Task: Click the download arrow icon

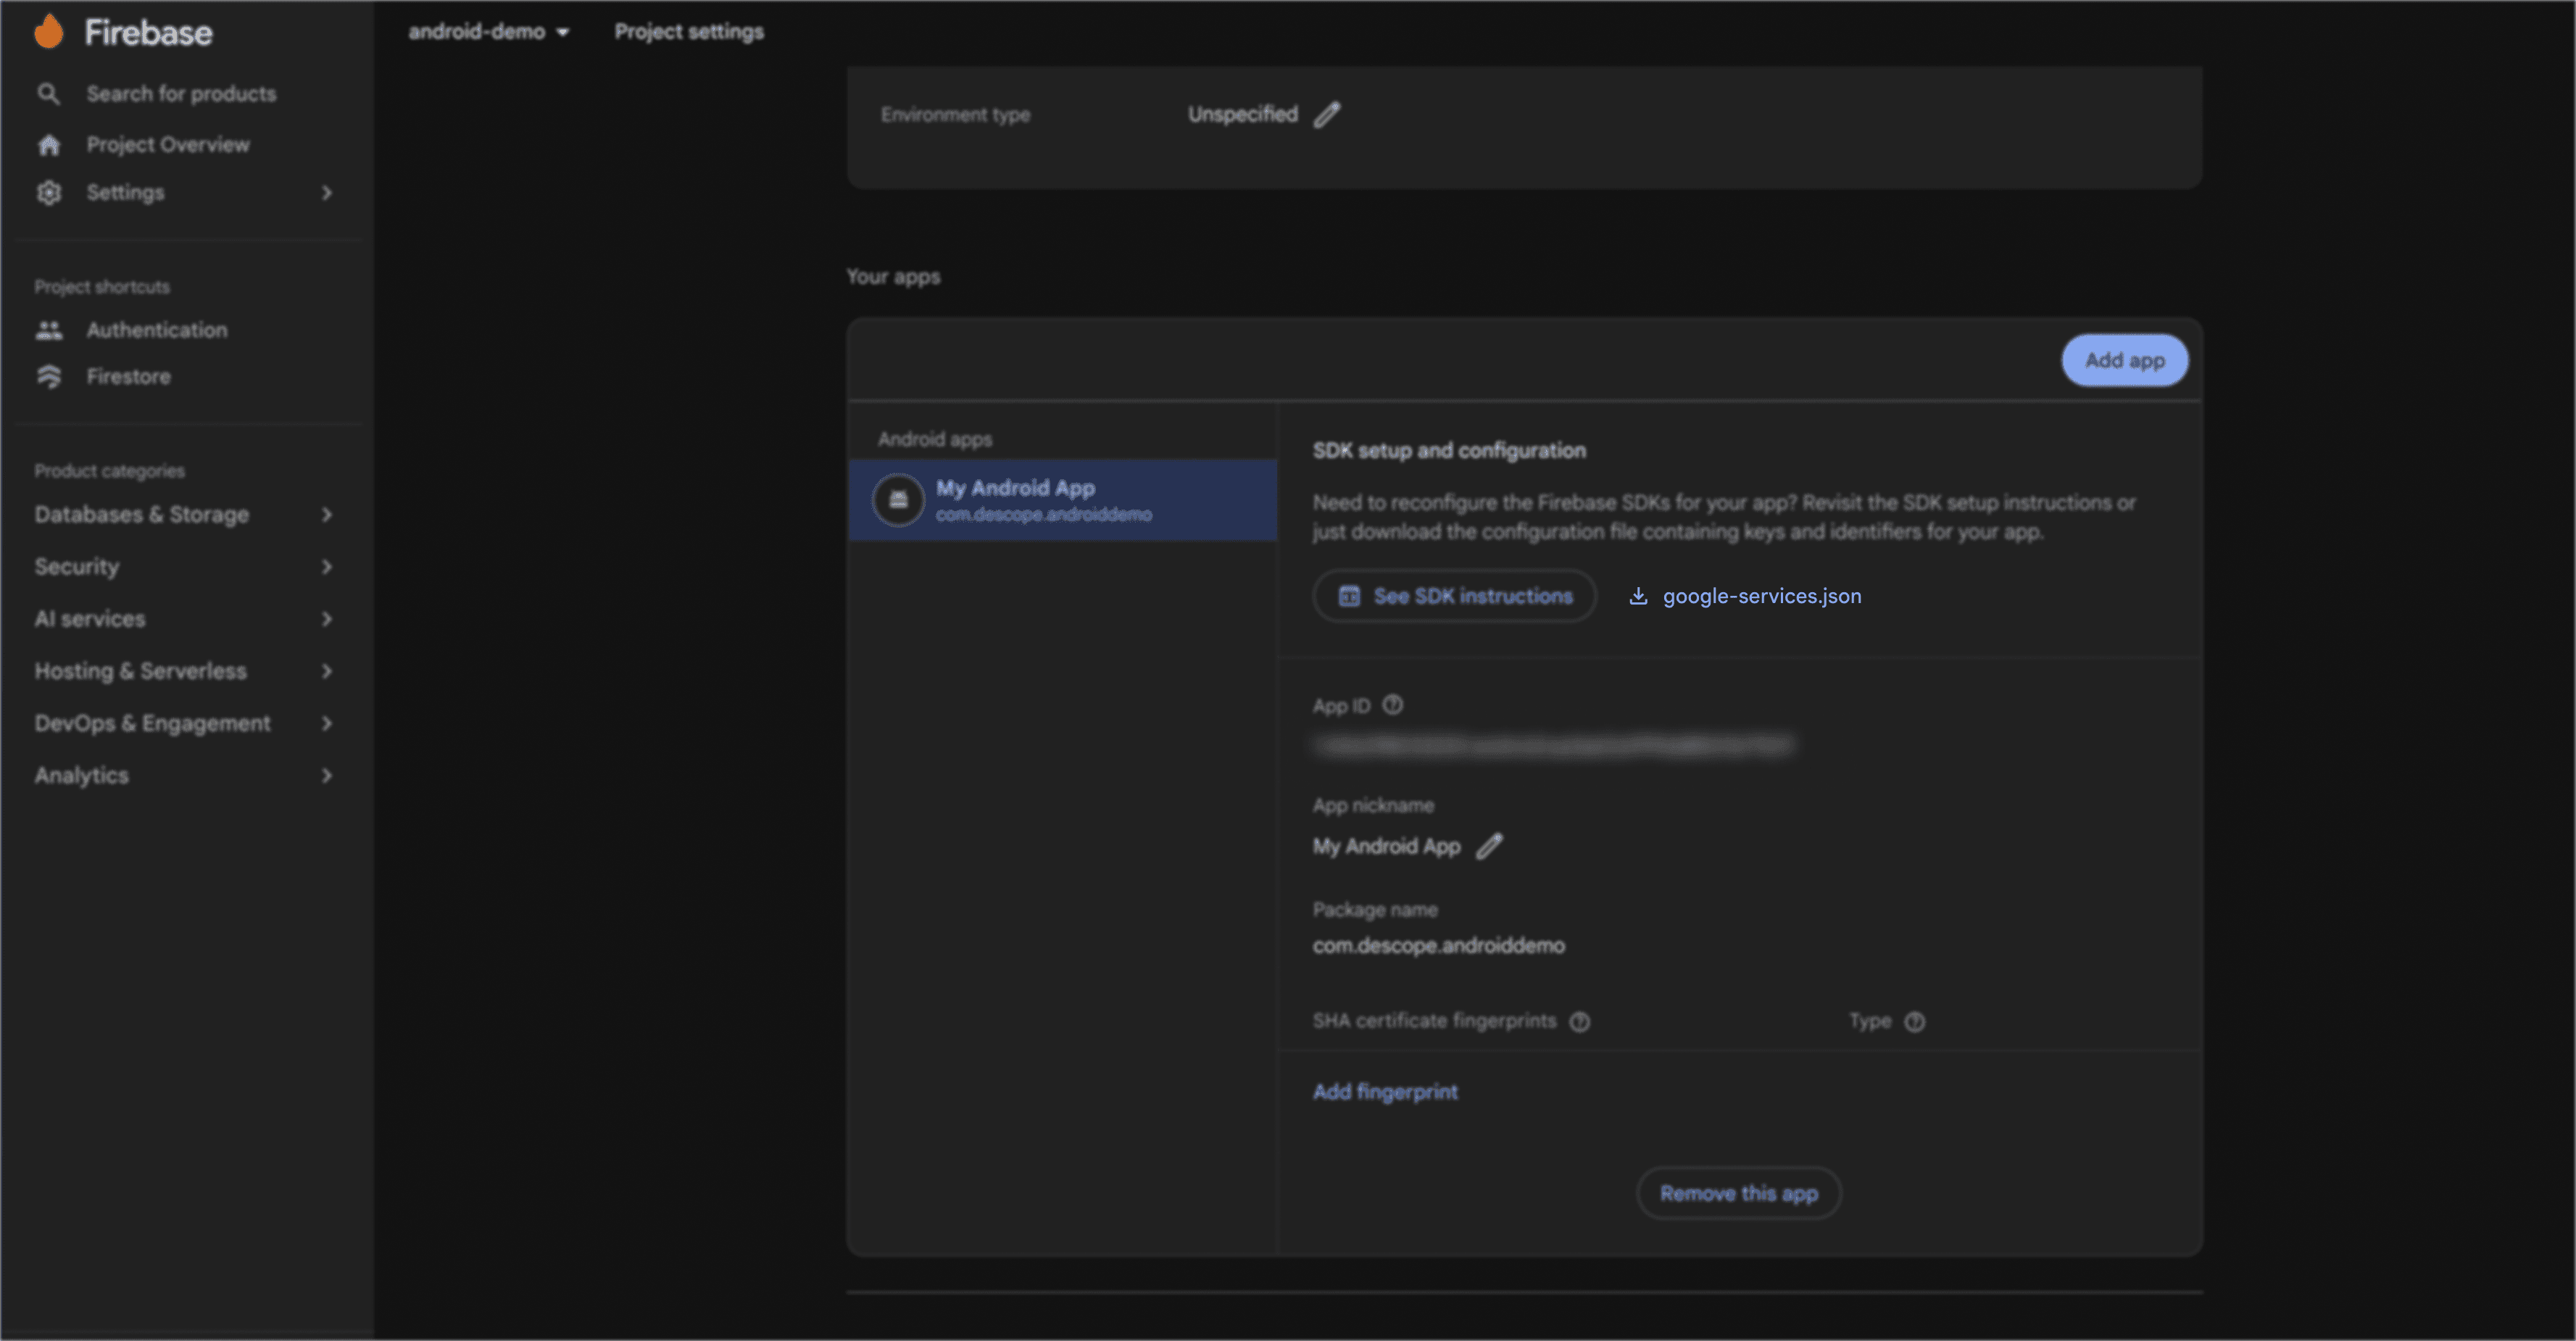Action: tap(1638, 596)
